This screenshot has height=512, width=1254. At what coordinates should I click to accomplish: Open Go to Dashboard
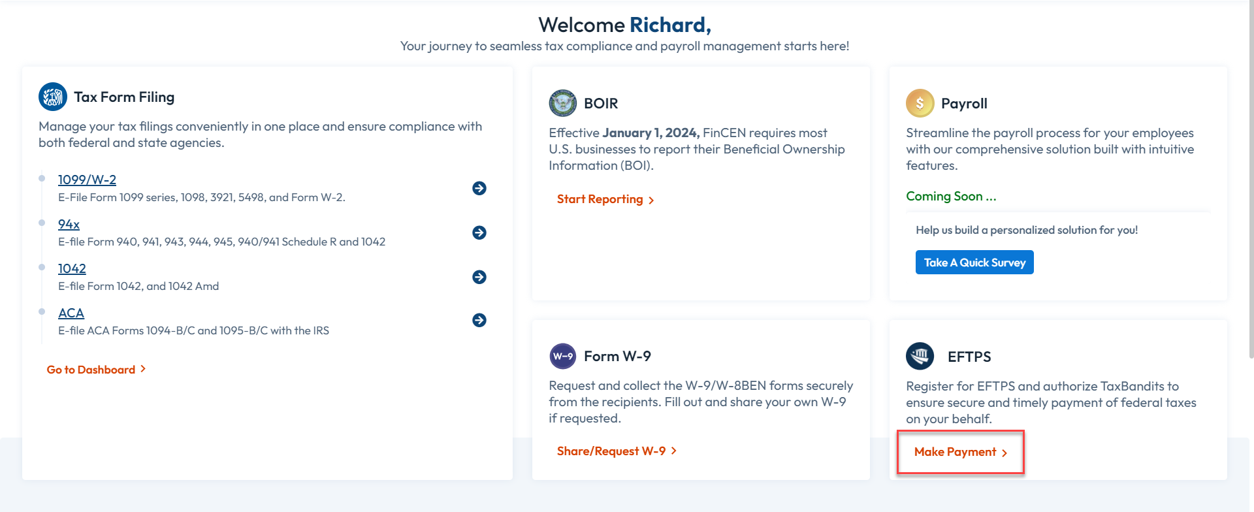[91, 369]
